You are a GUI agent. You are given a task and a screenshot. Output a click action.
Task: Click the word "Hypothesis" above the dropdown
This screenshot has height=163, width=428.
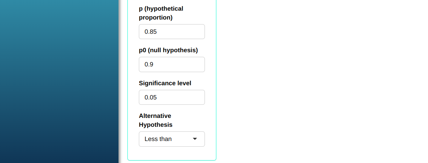(156, 125)
